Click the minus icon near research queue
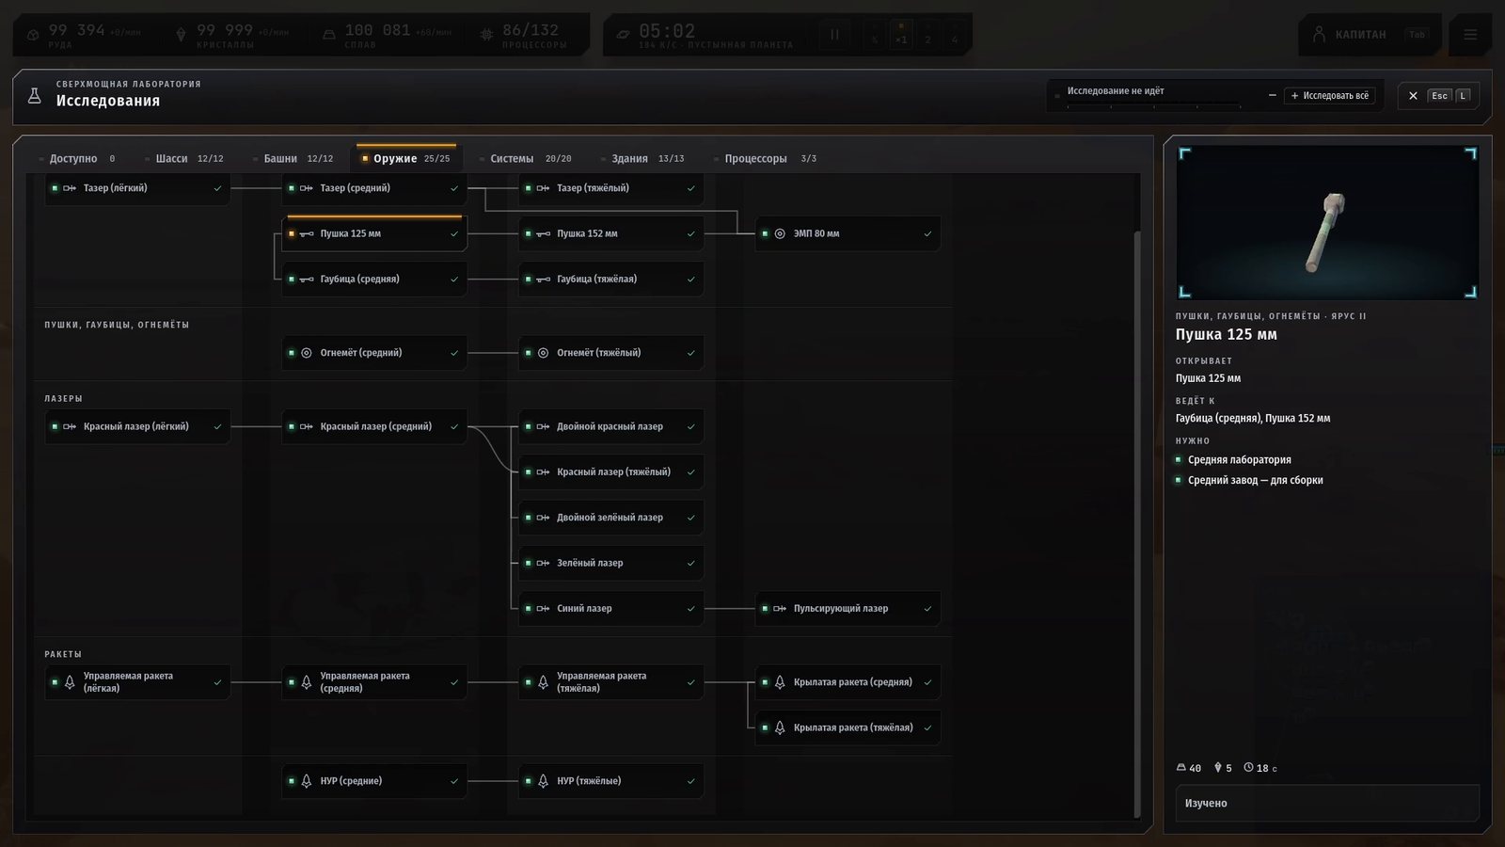The height and width of the screenshot is (847, 1505). 1272,95
